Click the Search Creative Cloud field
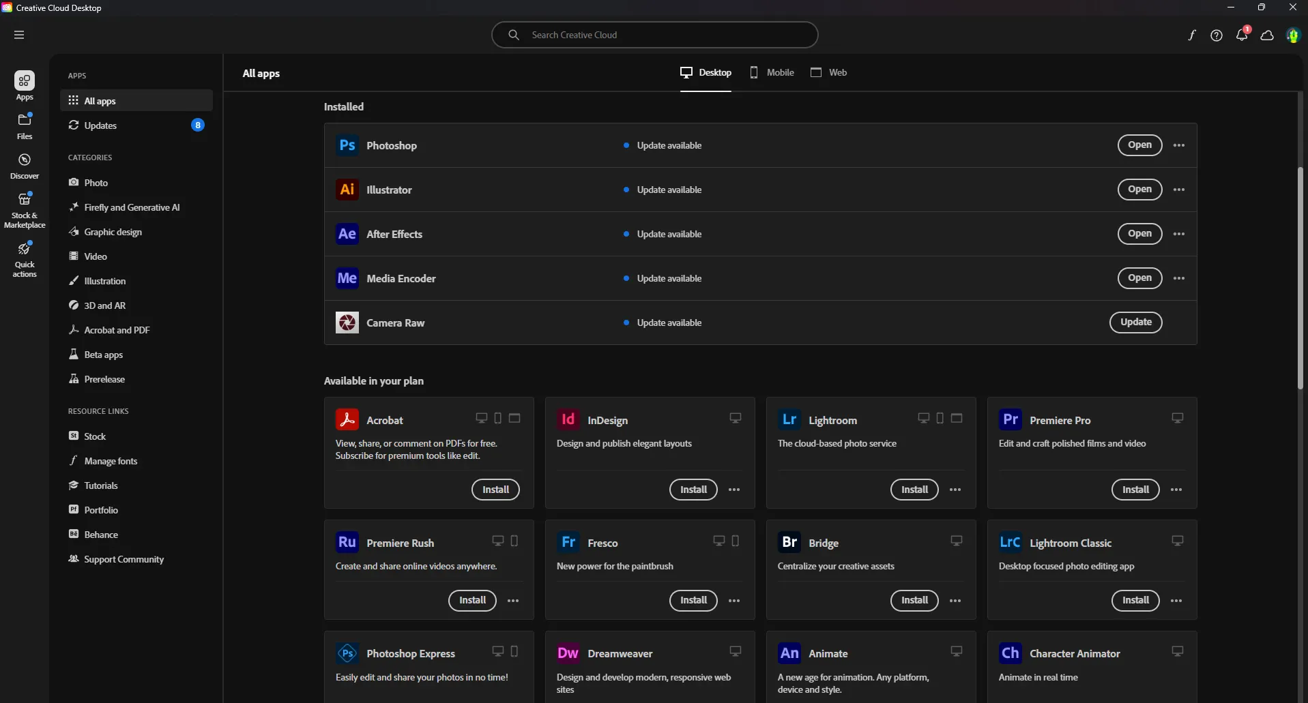Screen dimensions: 1308x703 tap(654, 35)
